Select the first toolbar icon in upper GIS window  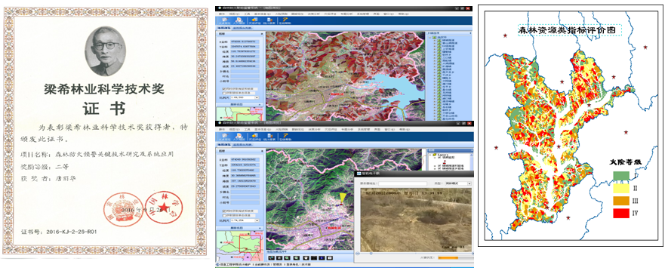[225, 20]
